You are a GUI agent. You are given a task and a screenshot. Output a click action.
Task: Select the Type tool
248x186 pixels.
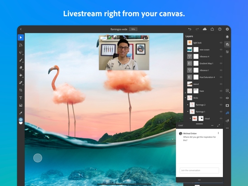[21, 98]
